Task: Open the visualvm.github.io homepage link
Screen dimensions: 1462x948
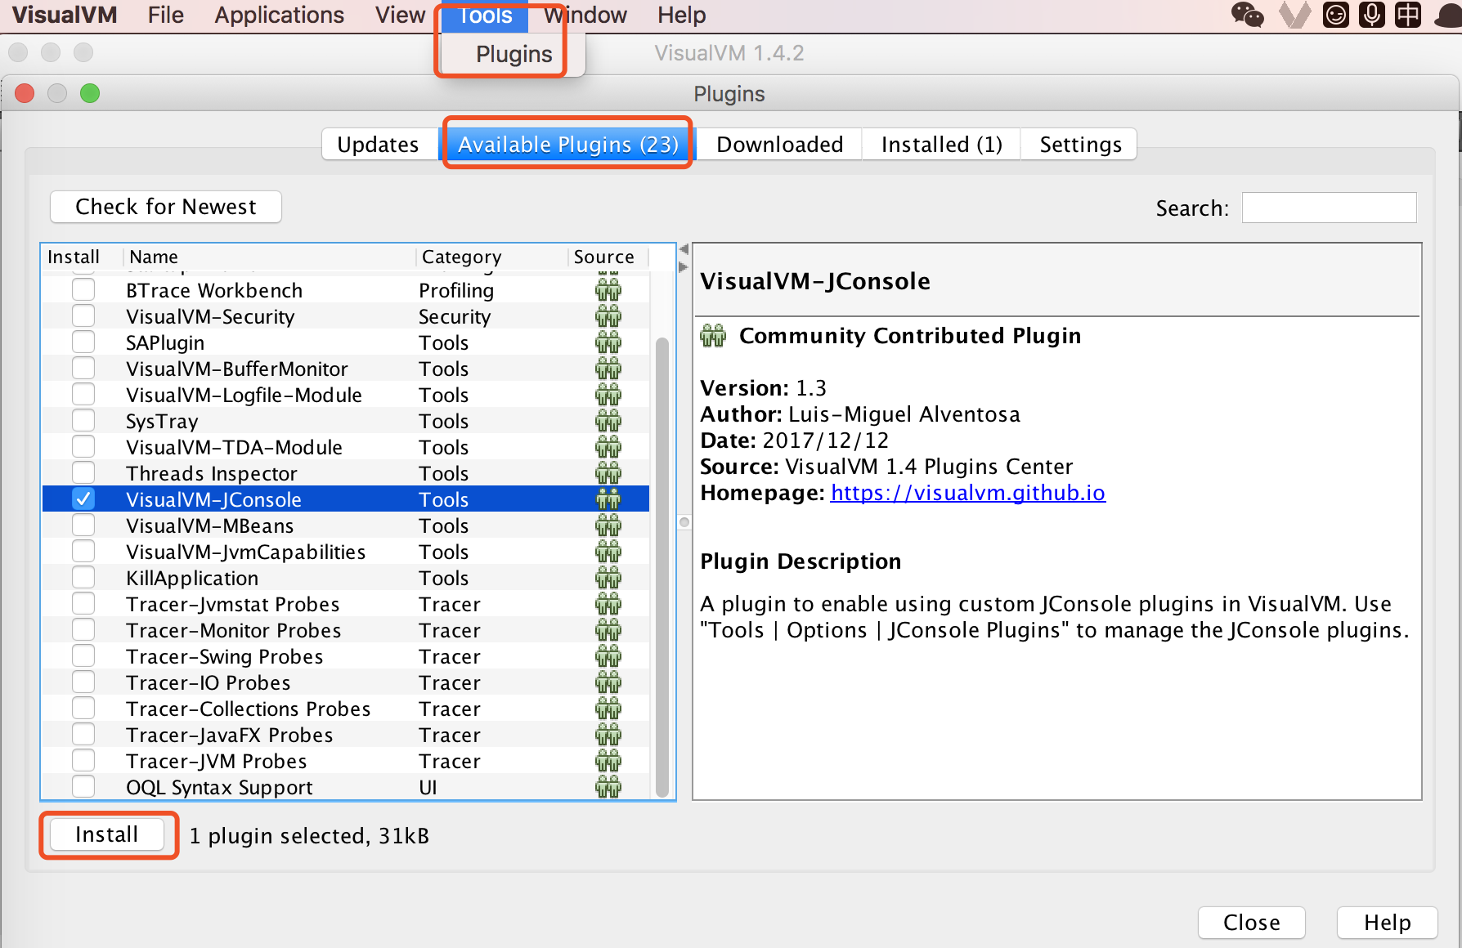Action: [x=968, y=493]
